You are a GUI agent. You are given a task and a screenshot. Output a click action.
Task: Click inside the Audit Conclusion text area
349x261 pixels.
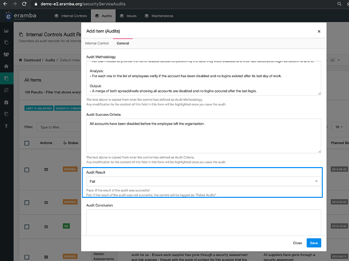pyautogui.click(x=203, y=222)
